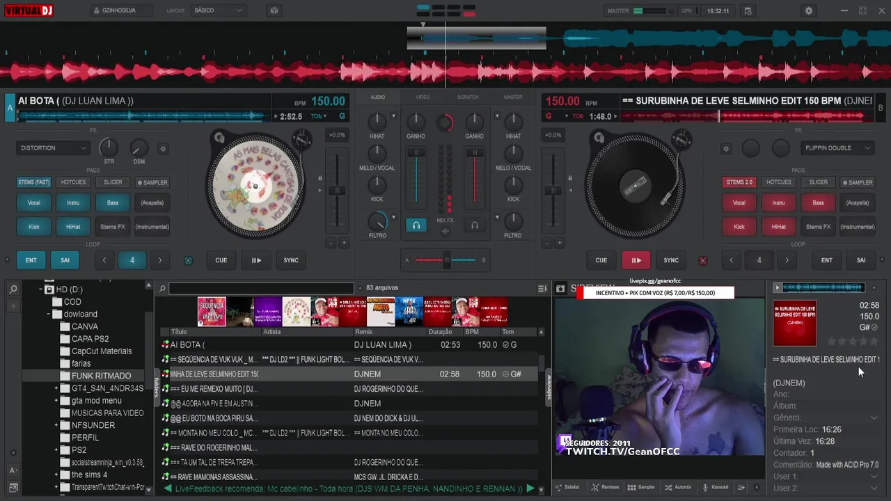Open the settings gear in the top bar

coord(808,11)
